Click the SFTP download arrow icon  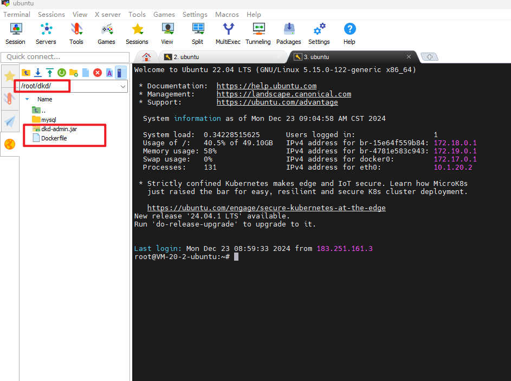click(x=38, y=73)
